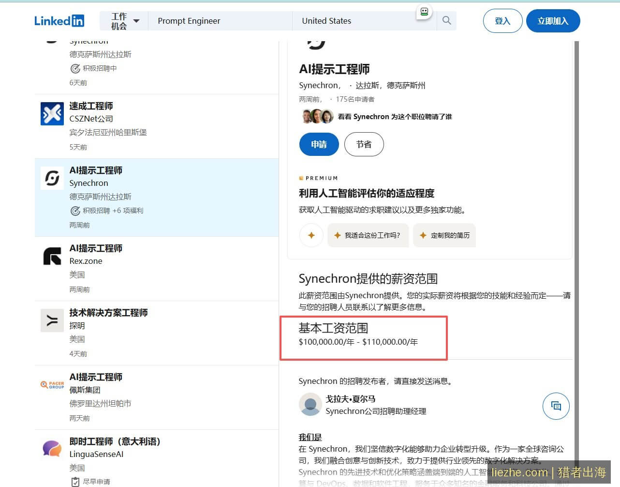Click 宾夕法尼亚州哈里斯堡 location text

[108, 132]
